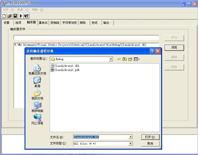Image resolution: width=198 pixels, height=155 pixels.
Task: Click the context help toolbar icon
Action: [x=26, y=15]
